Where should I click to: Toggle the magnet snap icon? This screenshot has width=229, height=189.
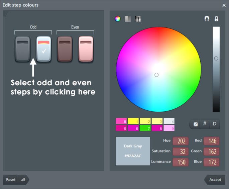(207, 19)
